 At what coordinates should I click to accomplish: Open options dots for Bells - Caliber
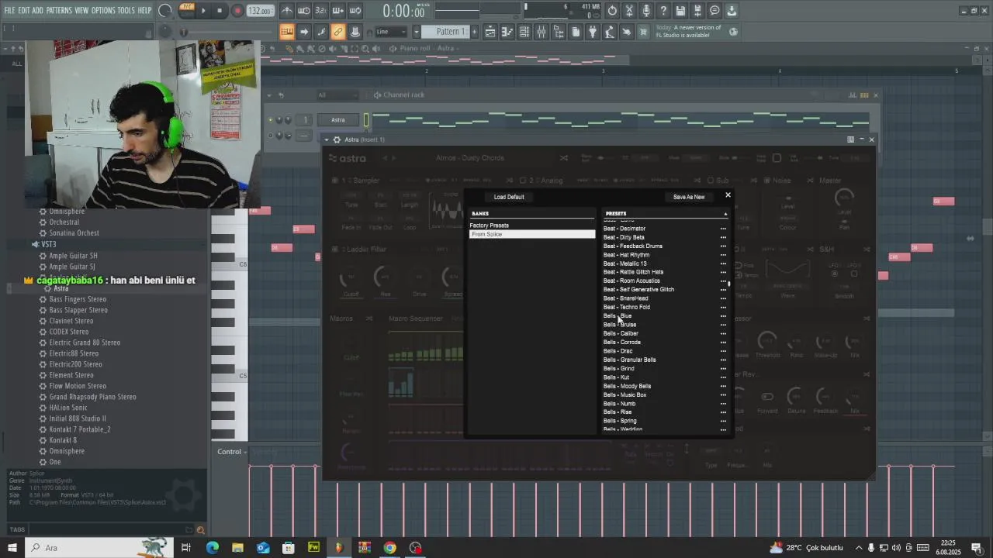[723, 334]
